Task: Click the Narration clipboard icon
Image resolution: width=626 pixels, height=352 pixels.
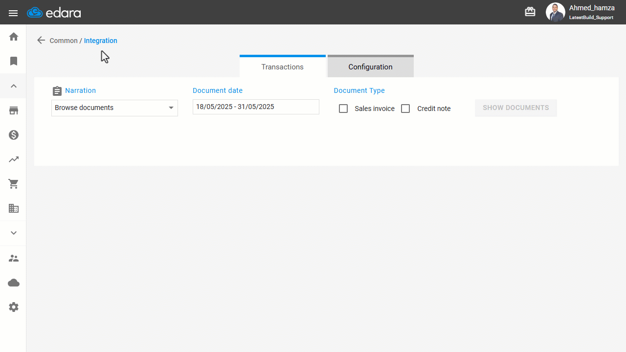Action: 57,91
